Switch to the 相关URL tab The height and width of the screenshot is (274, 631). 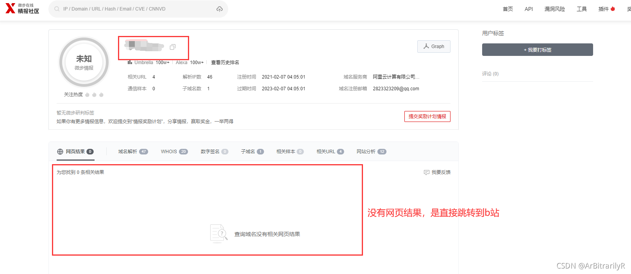(330, 152)
